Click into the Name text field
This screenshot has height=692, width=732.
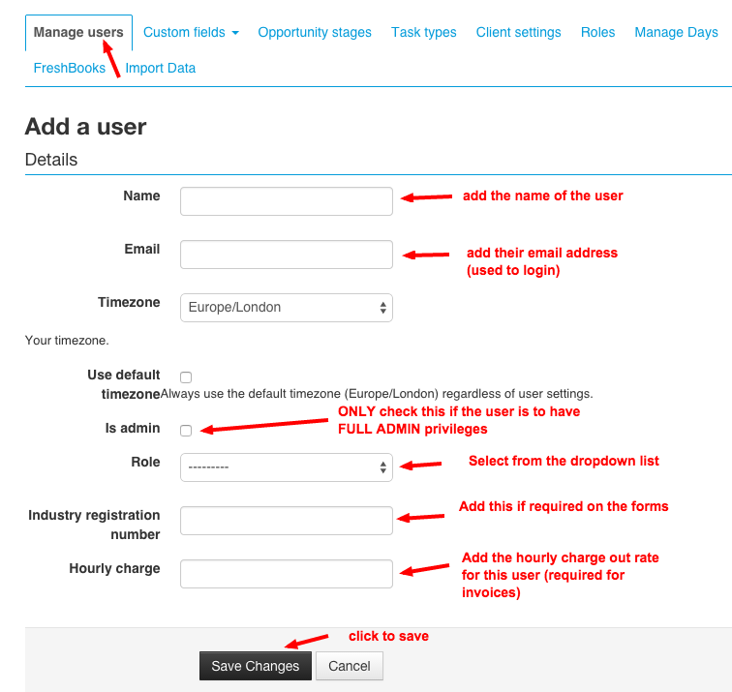[x=287, y=201]
